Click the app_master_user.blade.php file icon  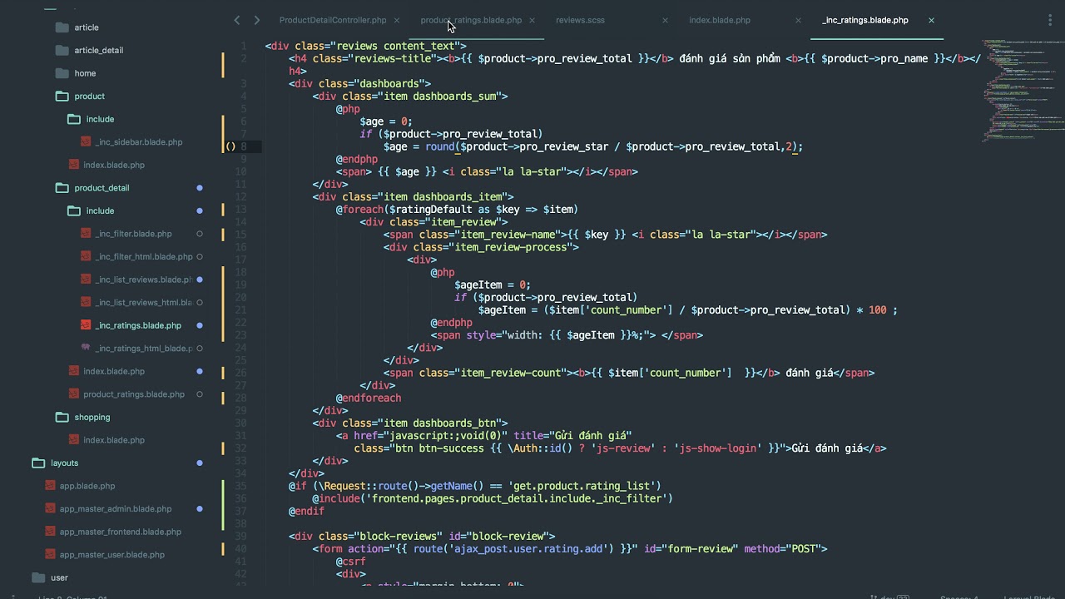tap(51, 555)
